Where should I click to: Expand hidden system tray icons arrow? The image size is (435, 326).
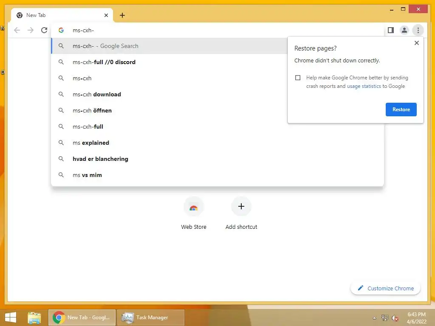374,318
